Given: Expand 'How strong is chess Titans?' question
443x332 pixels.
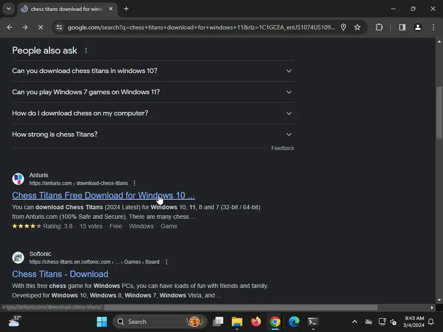Looking at the screenshot, I should coord(153,134).
